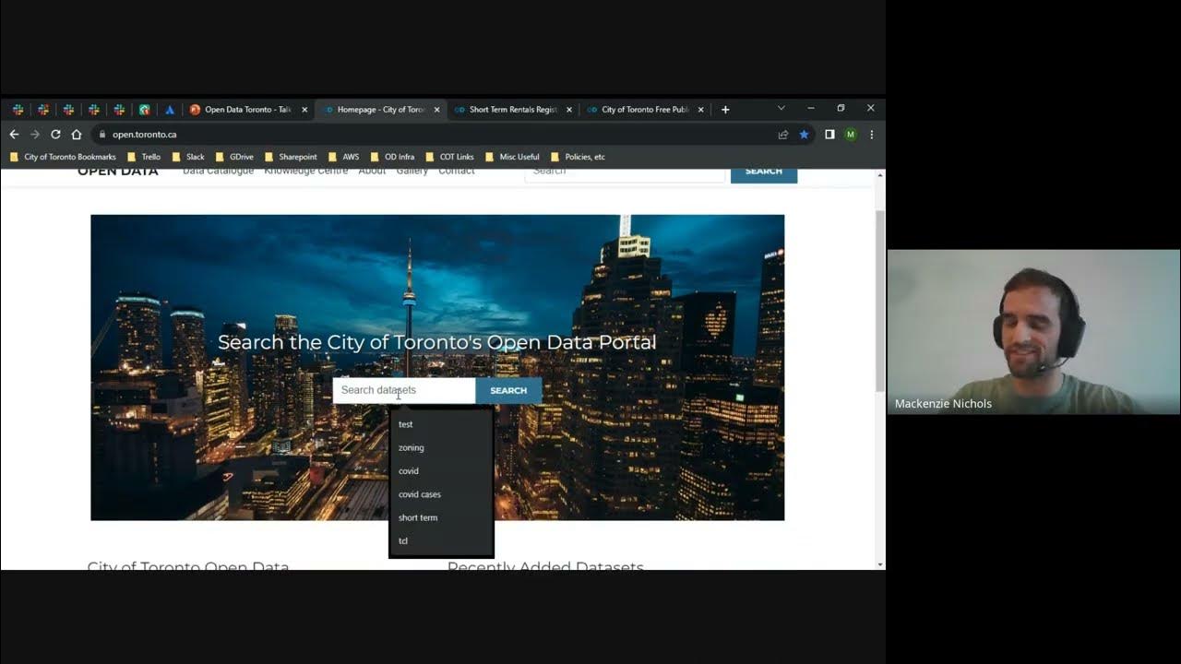The image size is (1181, 664).
Task: Focus the Search datasets input field
Action: click(404, 390)
